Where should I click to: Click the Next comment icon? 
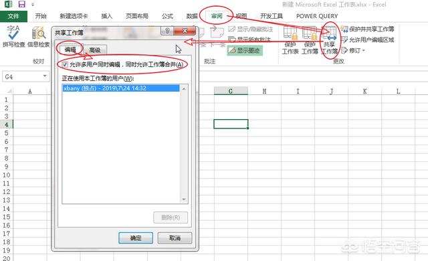click(217, 33)
